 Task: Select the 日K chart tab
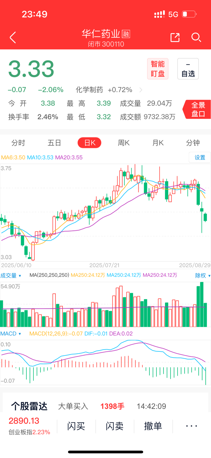pos(90,143)
